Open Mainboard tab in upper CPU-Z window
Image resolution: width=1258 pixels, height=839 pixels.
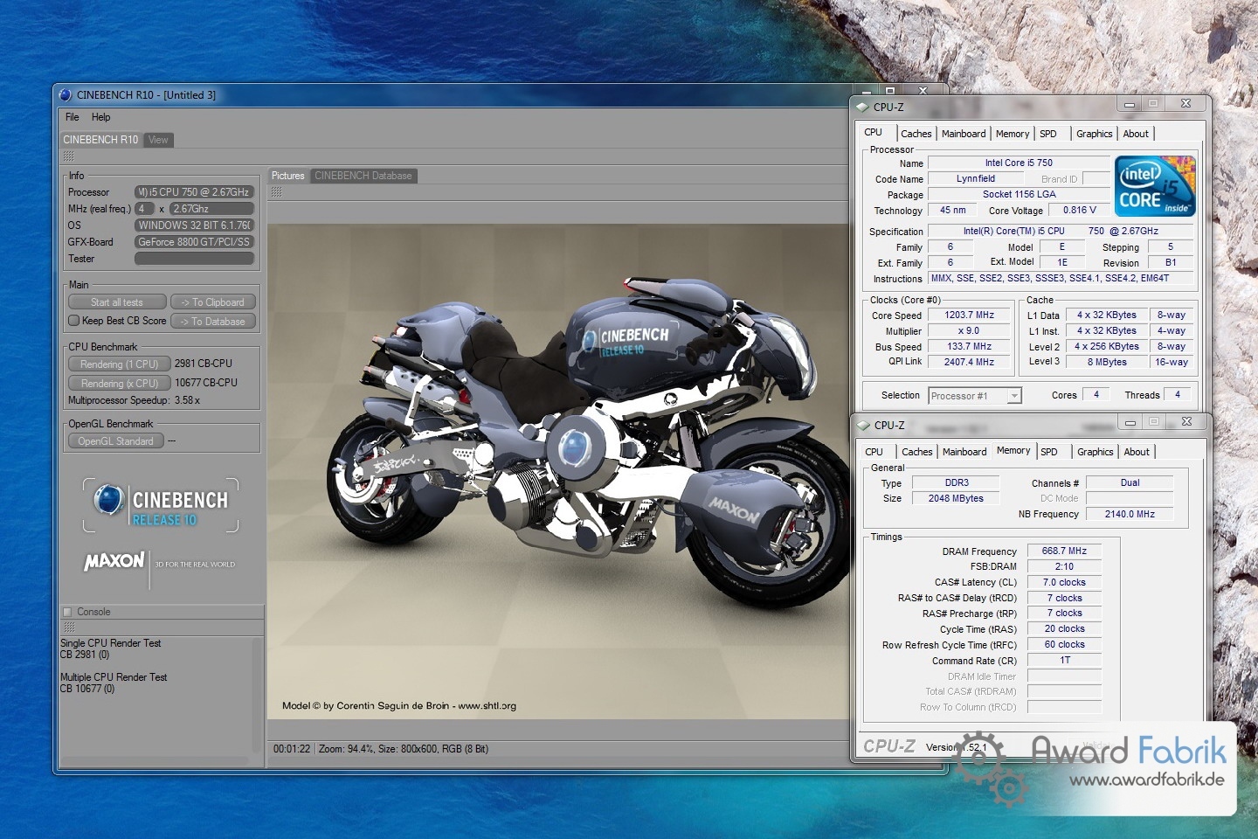click(x=964, y=134)
